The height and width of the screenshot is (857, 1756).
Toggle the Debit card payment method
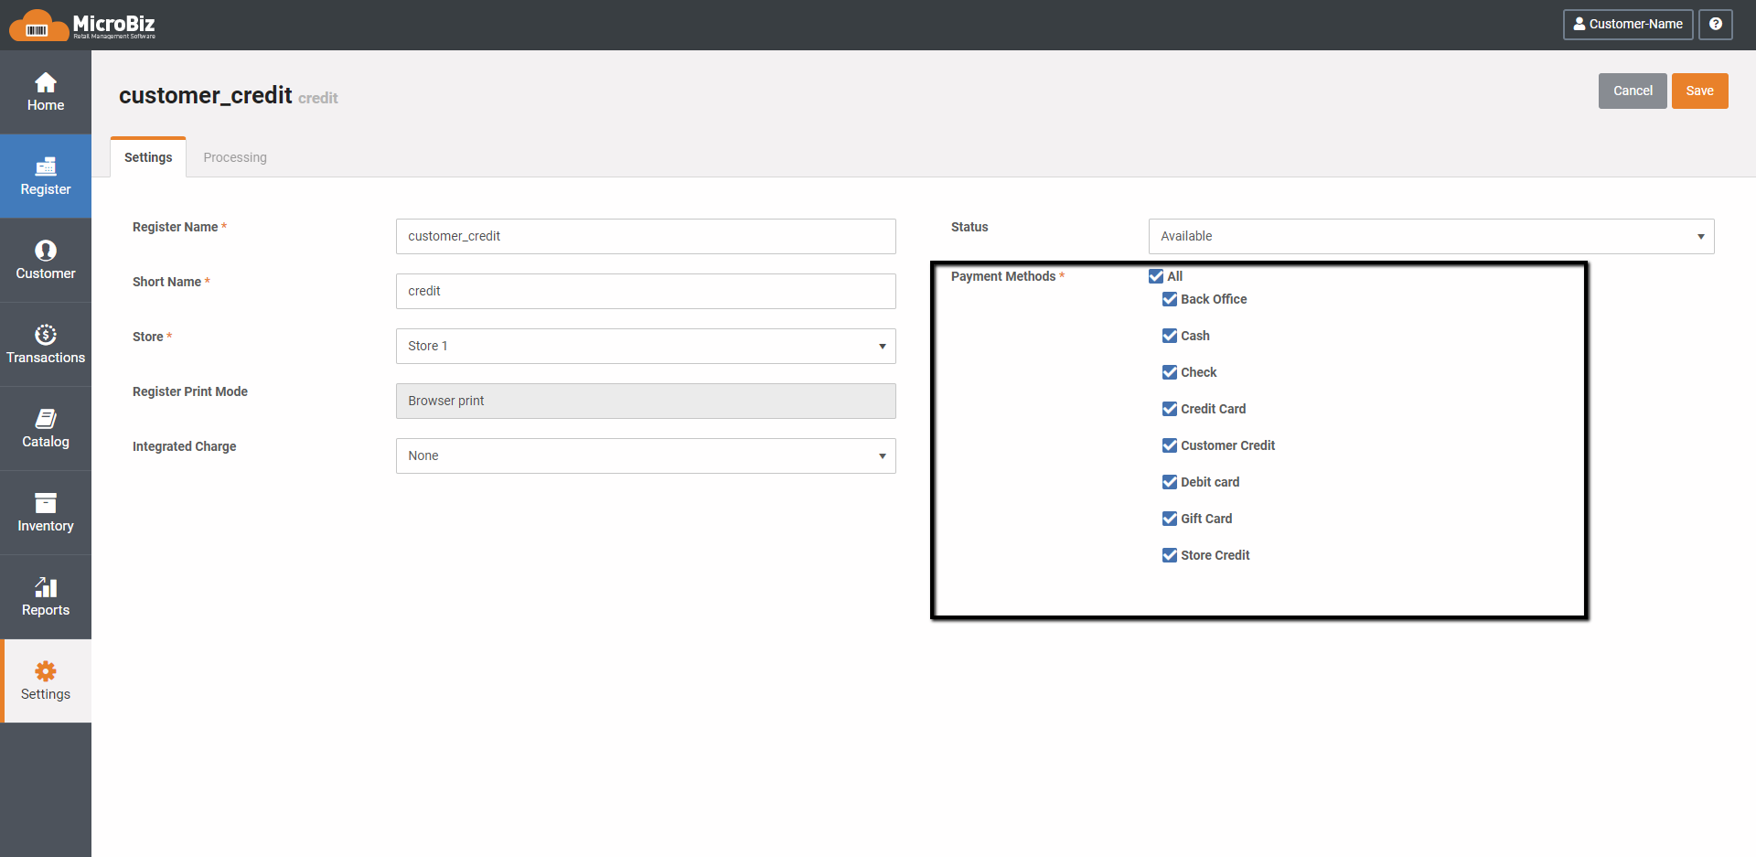pos(1170,482)
